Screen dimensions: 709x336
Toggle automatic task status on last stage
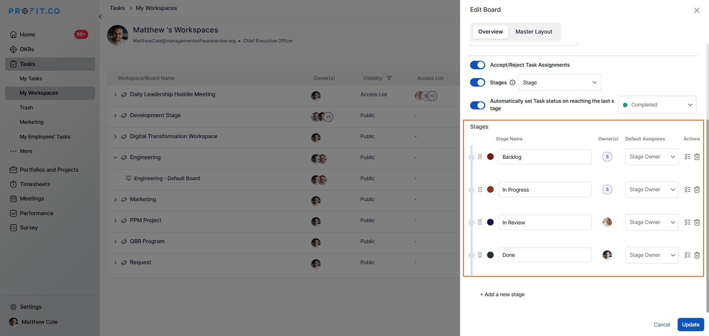tap(477, 105)
